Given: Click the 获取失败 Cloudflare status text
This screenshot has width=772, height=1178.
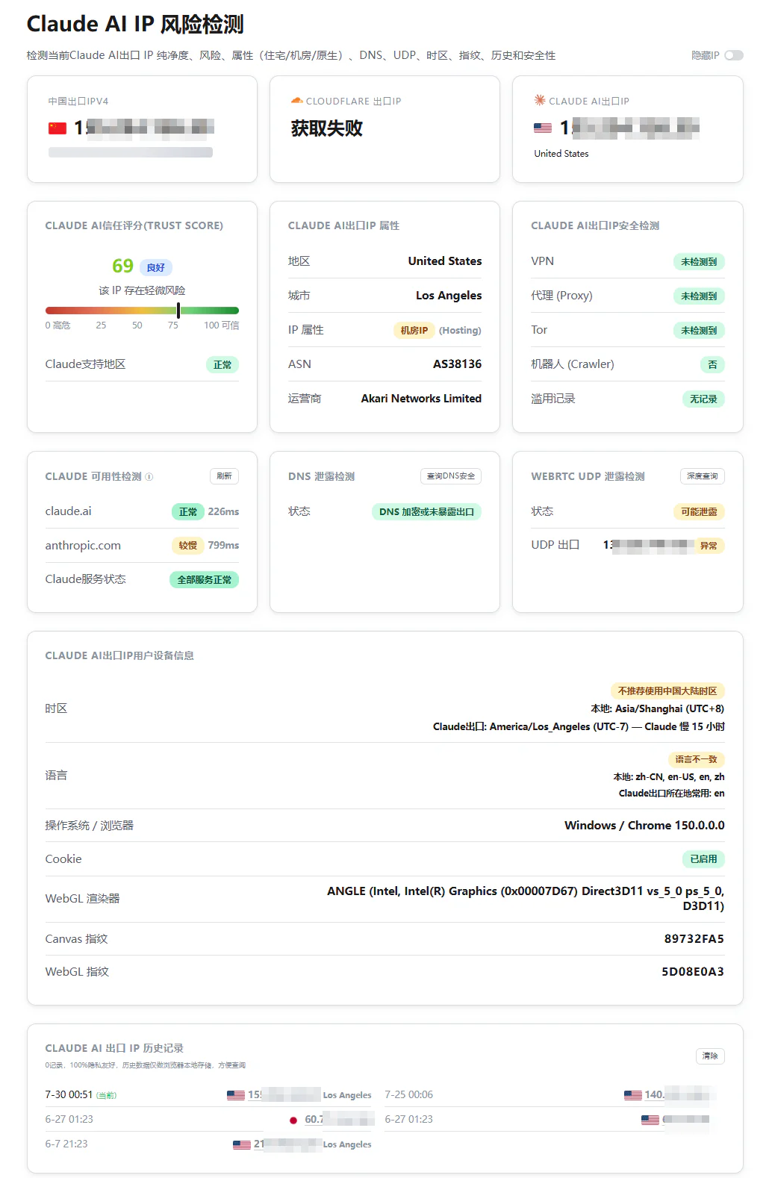Looking at the screenshot, I should 327,128.
